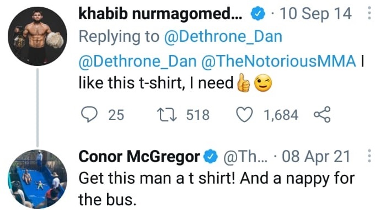The image size is (386, 210).
Task: Click the @Dethrone_Dan mention in the tweet body
Action: [138, 61]
